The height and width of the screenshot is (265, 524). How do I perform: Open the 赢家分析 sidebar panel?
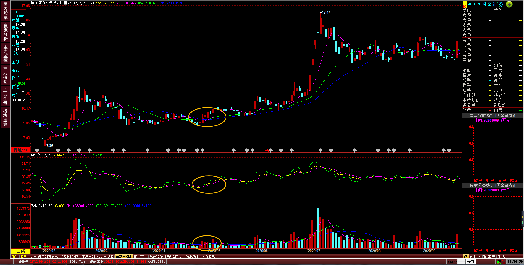pos(5,32)
